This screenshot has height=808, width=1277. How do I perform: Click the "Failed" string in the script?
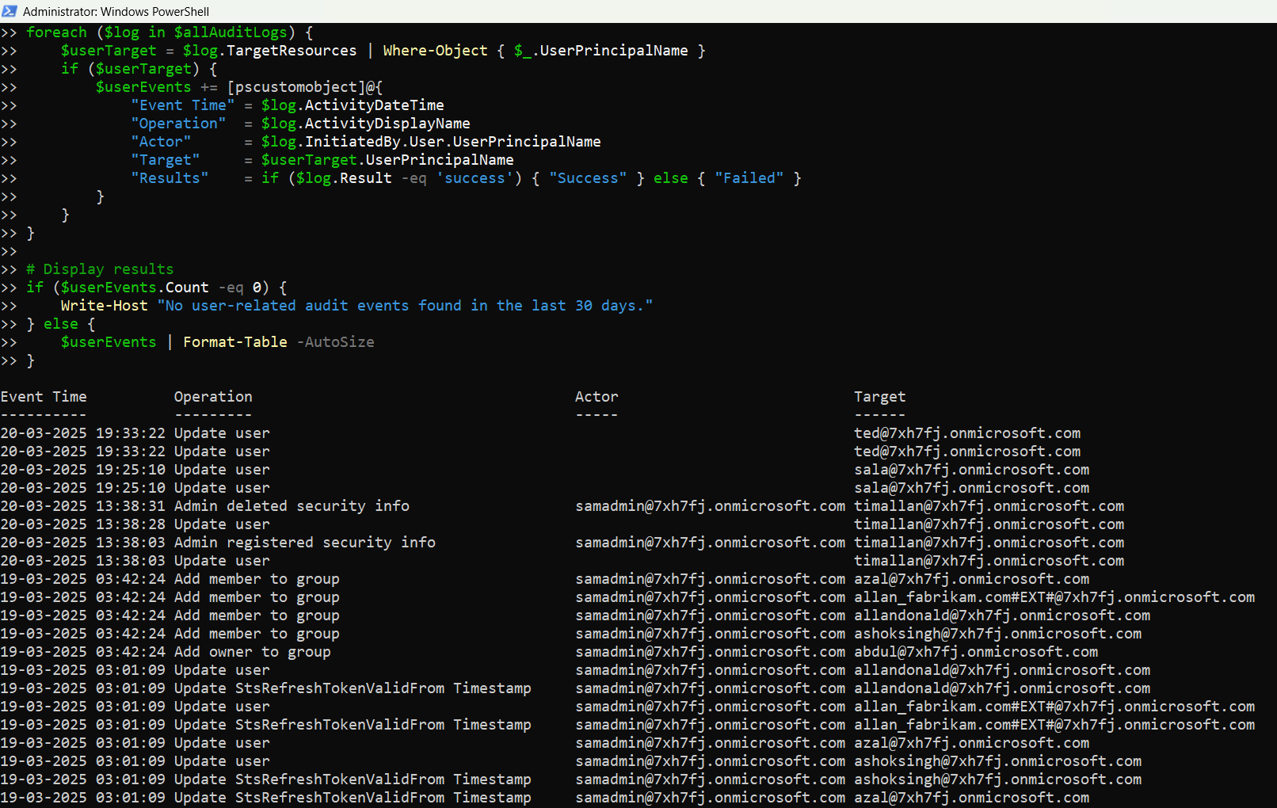(x=749, y=178)
